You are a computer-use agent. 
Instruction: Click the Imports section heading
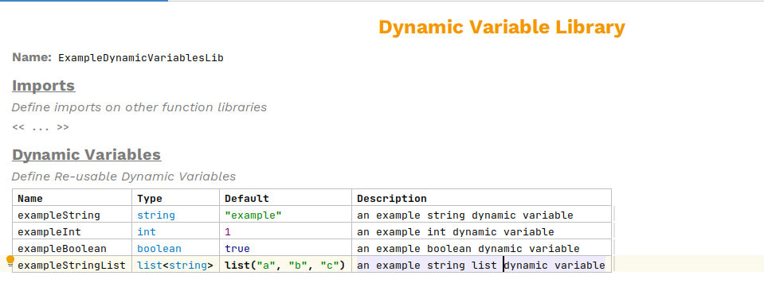point(43,86)
